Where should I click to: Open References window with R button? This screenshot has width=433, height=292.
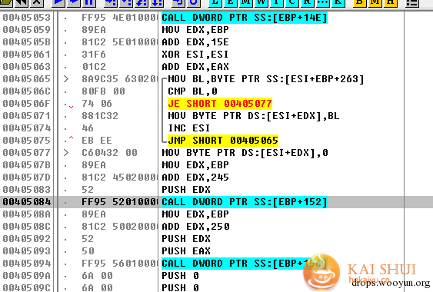coord(307,3)
